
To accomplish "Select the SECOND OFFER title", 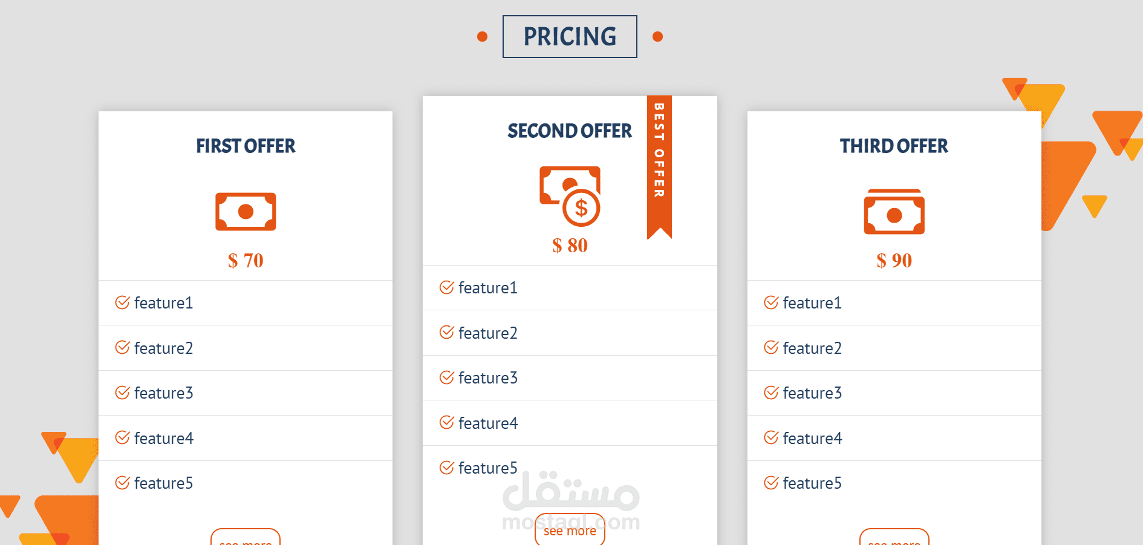I will point(569,131).
